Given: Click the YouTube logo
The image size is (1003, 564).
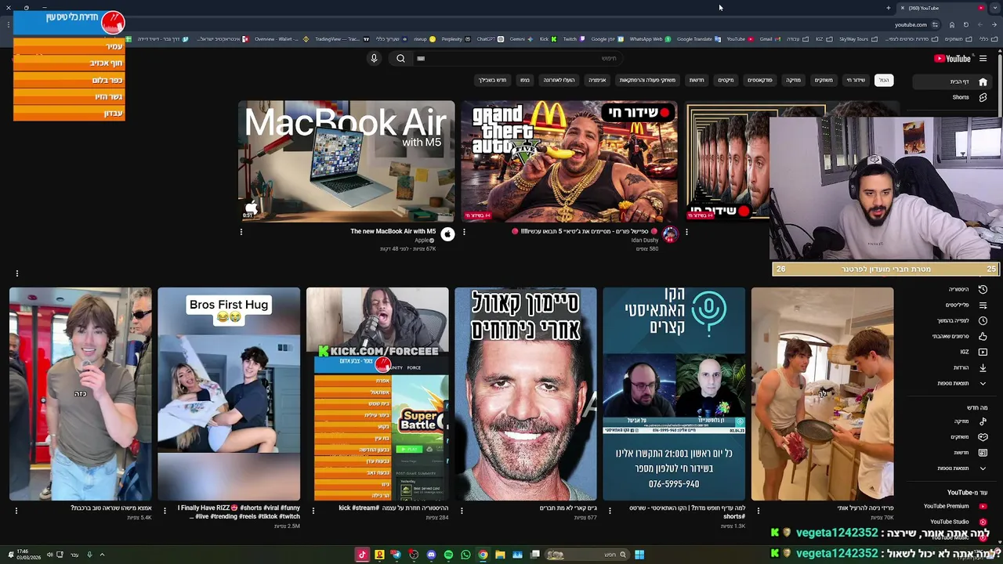Looking at the screenshot, I should (x=953, y=58).
